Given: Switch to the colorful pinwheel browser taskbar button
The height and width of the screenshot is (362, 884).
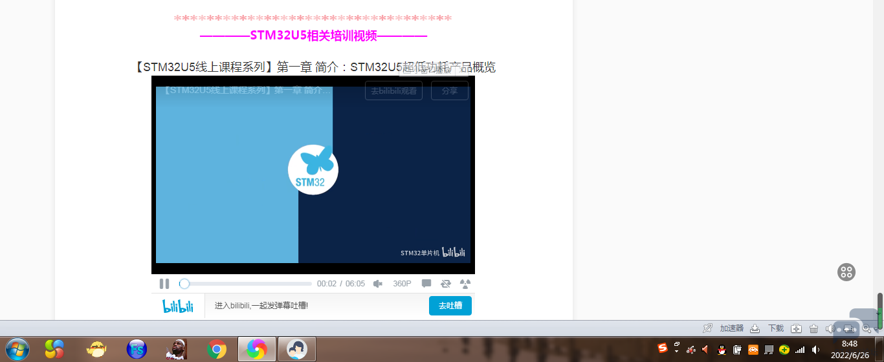Looking at the screenshot, I should coord(257,350).
